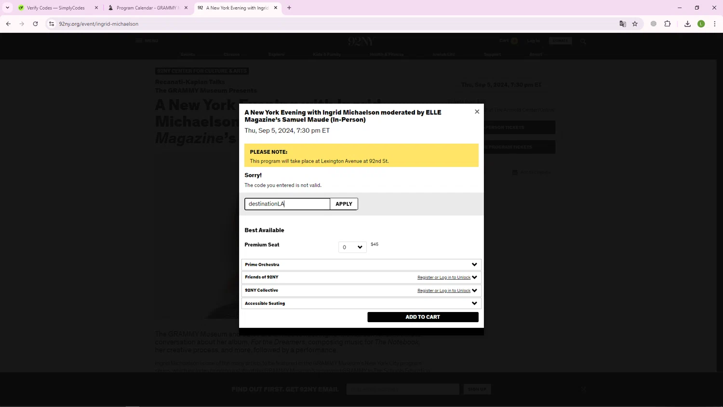Click ADD TO CART button
Image resolution: width=723 pixels, height=407 pixels.
[x=423, y=317]
